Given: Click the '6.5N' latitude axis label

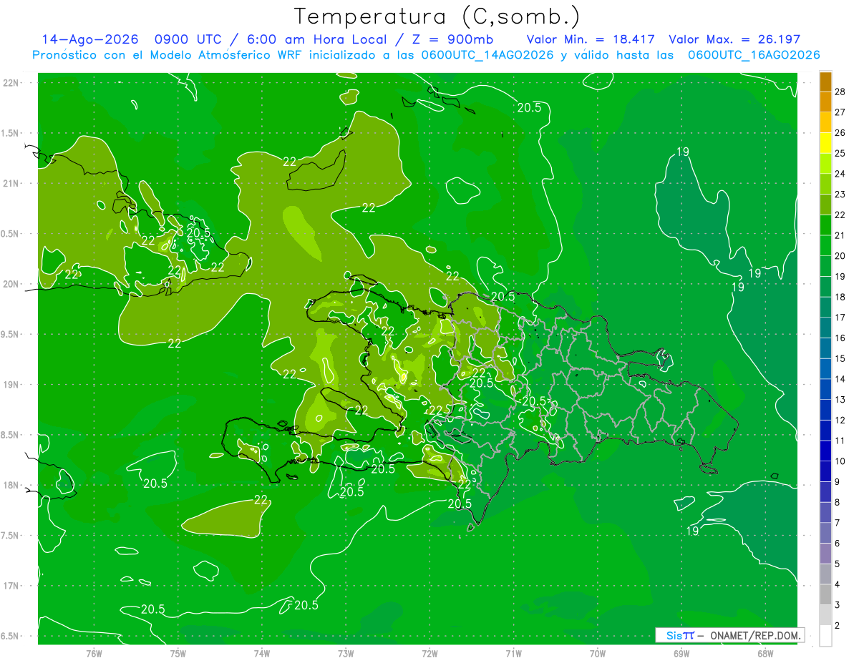Looking at the screenshot, I should tap(11, 636).
